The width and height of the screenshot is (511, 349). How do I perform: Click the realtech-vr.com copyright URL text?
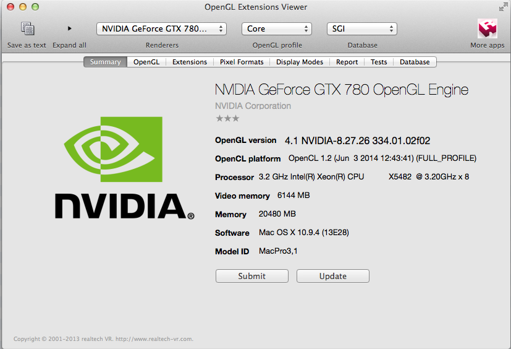click(x=154, y=339)
